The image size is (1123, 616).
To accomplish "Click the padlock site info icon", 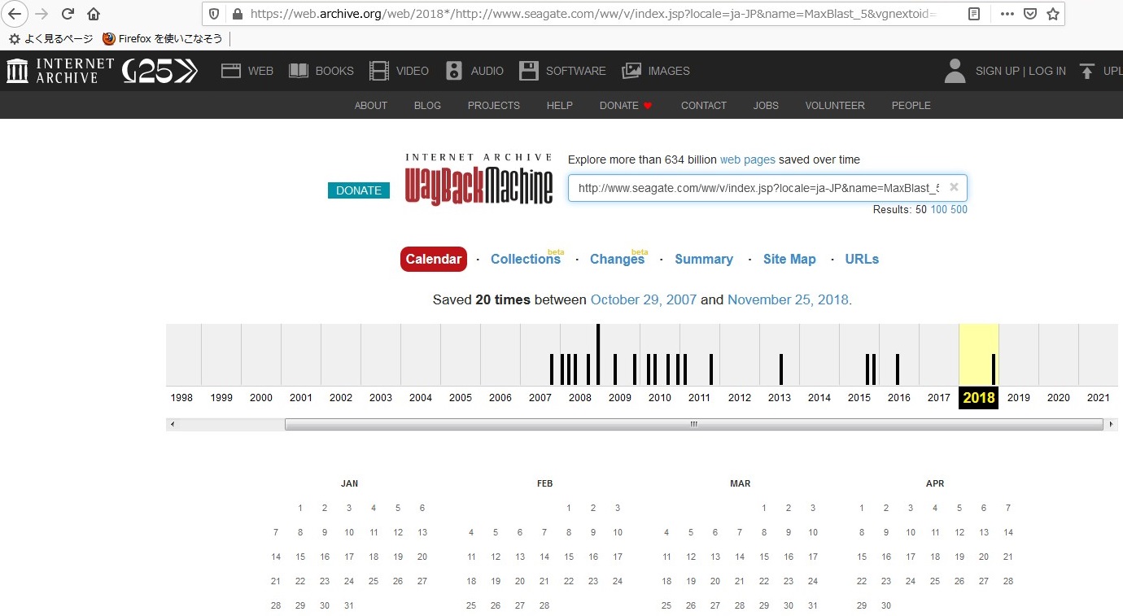I will click(x=238, y=14).
